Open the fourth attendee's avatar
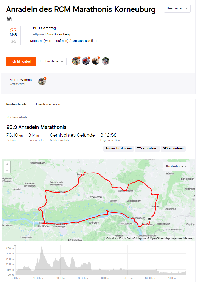This screenshot has height=282, width=198. tap(105, 61)
